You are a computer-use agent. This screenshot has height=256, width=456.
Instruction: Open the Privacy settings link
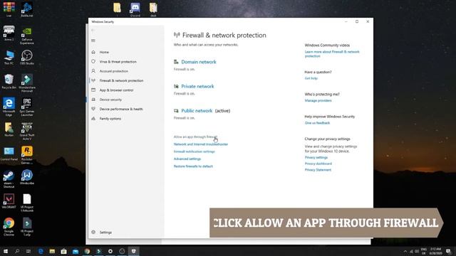coord(316,157)
